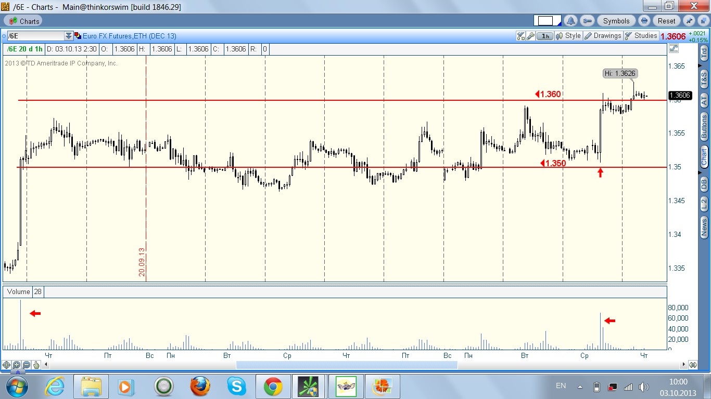Click the /6E 20 d 1h chart label
The width and height of the screenshot is (711, 399).
pos(24,49)
